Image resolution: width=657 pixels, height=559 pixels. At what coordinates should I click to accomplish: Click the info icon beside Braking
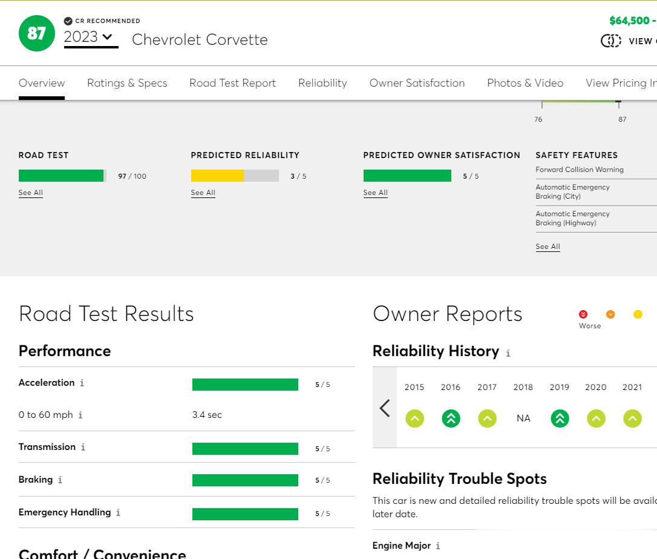[60, 480]
